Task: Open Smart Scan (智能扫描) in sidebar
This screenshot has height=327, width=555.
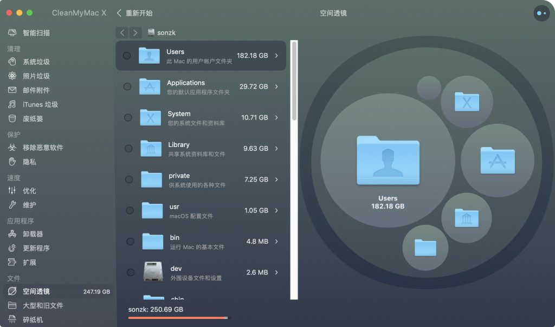Action: (29, 33)
